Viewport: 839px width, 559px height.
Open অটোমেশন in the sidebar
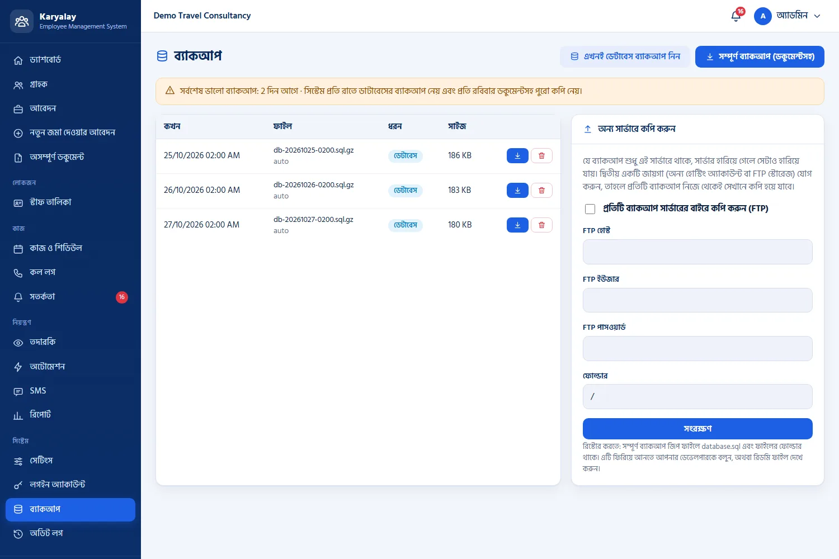[70, 367]
